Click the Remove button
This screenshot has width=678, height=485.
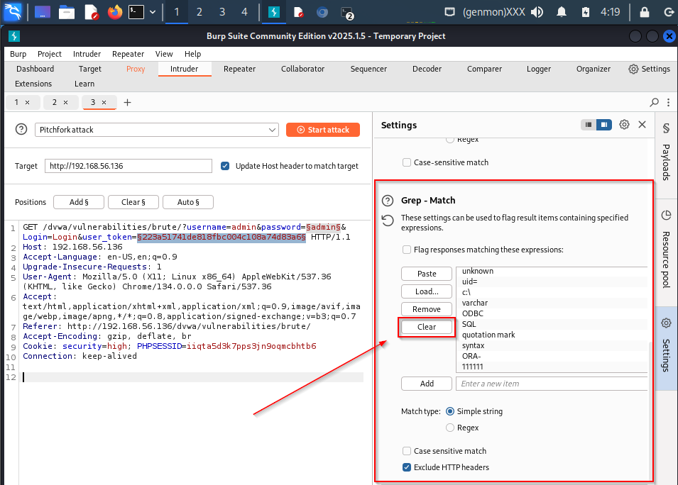pos(427,309)
